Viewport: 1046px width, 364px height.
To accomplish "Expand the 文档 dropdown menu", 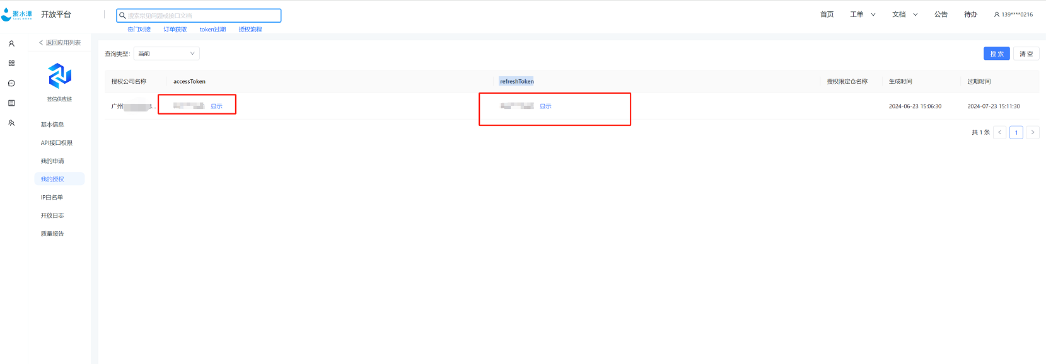I will pyautogui.click(x=905, y=14).
